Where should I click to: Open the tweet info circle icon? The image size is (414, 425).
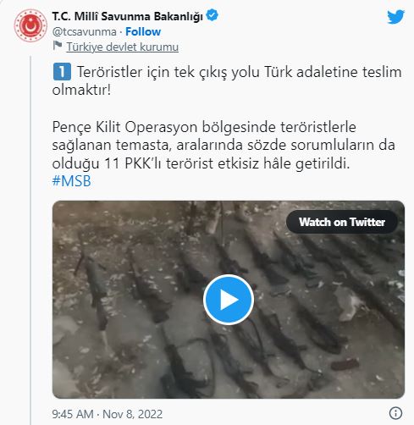(395, 413)
